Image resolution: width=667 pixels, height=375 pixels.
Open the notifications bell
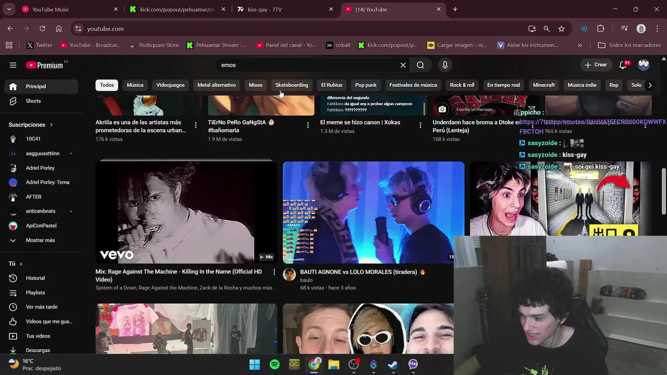pyautogui.click(x=623, y=65)
